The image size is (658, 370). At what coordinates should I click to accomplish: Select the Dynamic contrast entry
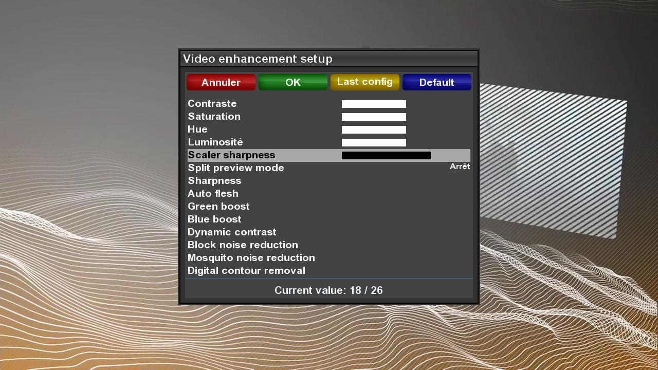[232, 232]
